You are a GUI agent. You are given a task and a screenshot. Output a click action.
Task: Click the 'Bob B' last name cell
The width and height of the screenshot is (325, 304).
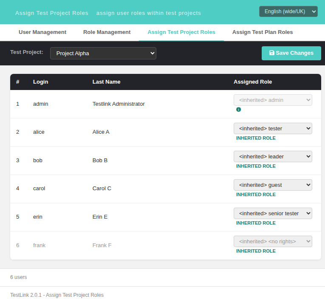pos(100,160)
